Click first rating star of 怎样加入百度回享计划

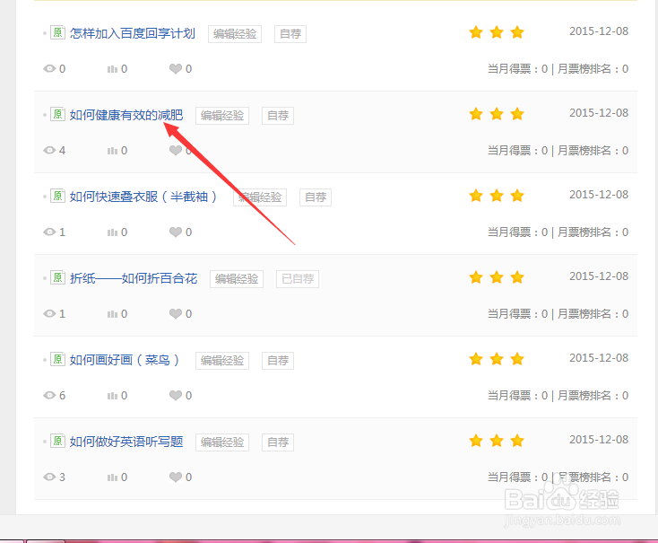476,32
